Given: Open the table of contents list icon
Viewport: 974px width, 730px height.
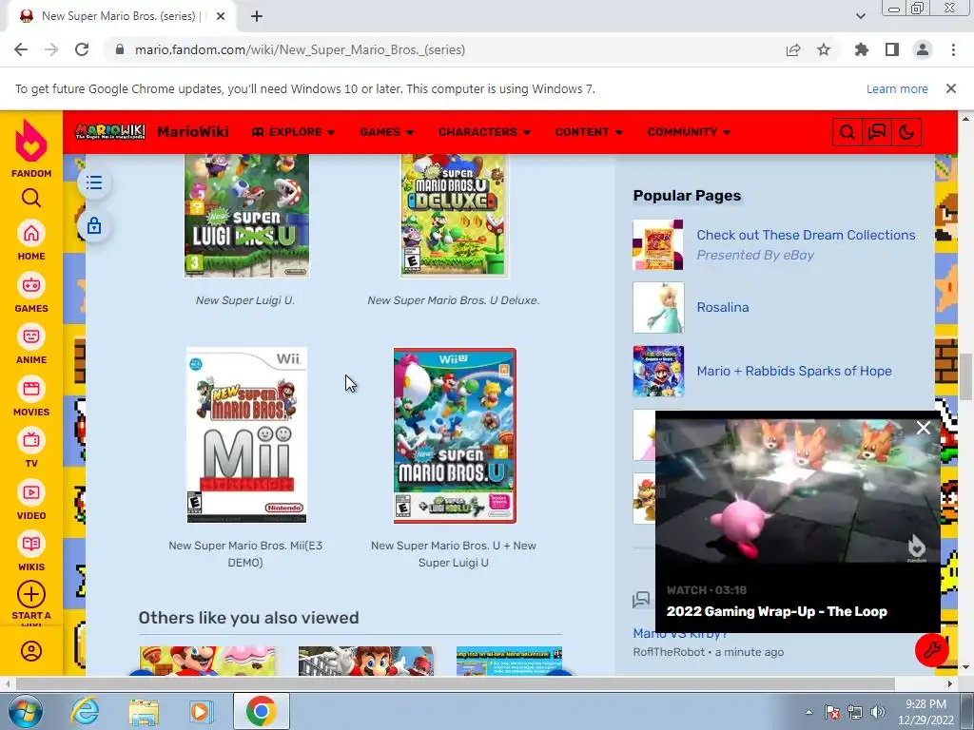Looking at the screenshot, I should pyautogui.click(x=94, y=182).
